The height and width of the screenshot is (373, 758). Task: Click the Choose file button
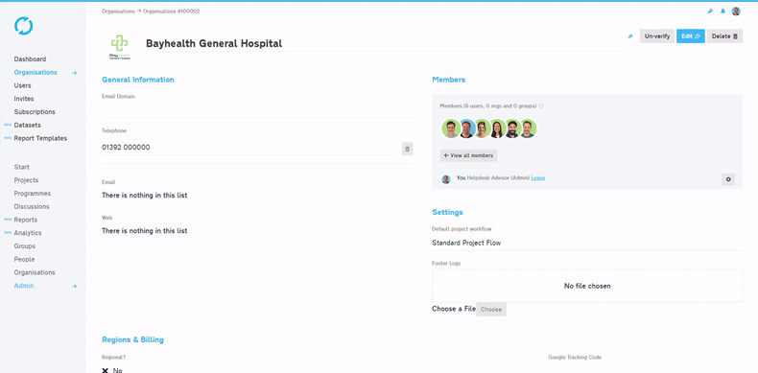491,309
